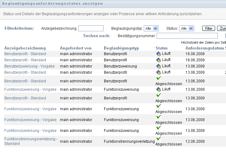Open Benutzerzuweisung - Vorgabe request link
226x161 pixels.
(x=29, y=66)
